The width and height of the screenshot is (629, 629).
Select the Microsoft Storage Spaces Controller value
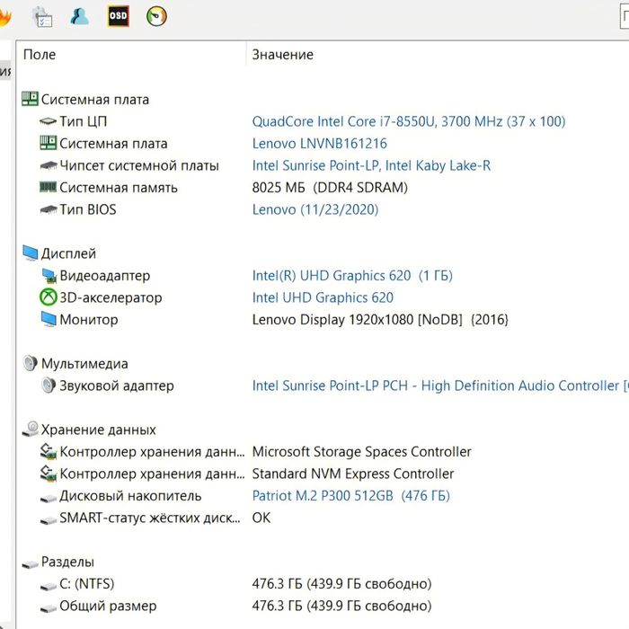click(x=361, y=452)
